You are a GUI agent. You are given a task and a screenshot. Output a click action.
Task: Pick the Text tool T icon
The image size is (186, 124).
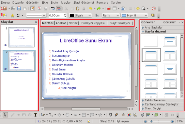(35, 115)
